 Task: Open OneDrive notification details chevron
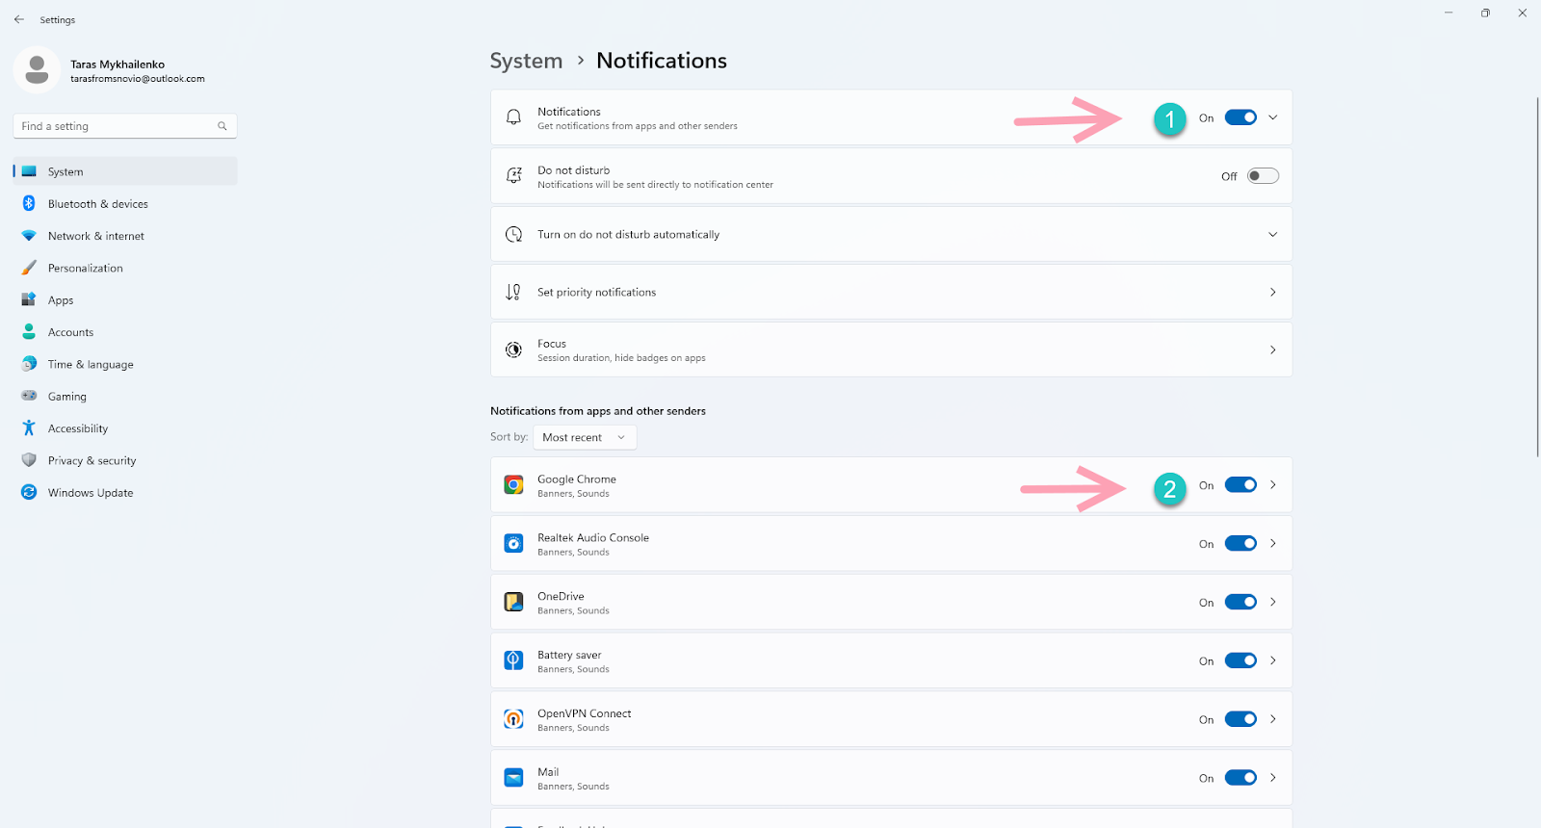[x=1273, y=602]
